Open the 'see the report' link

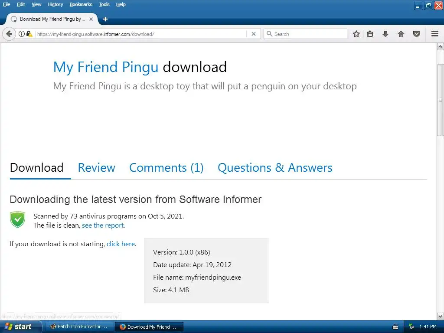pos(103,225)
